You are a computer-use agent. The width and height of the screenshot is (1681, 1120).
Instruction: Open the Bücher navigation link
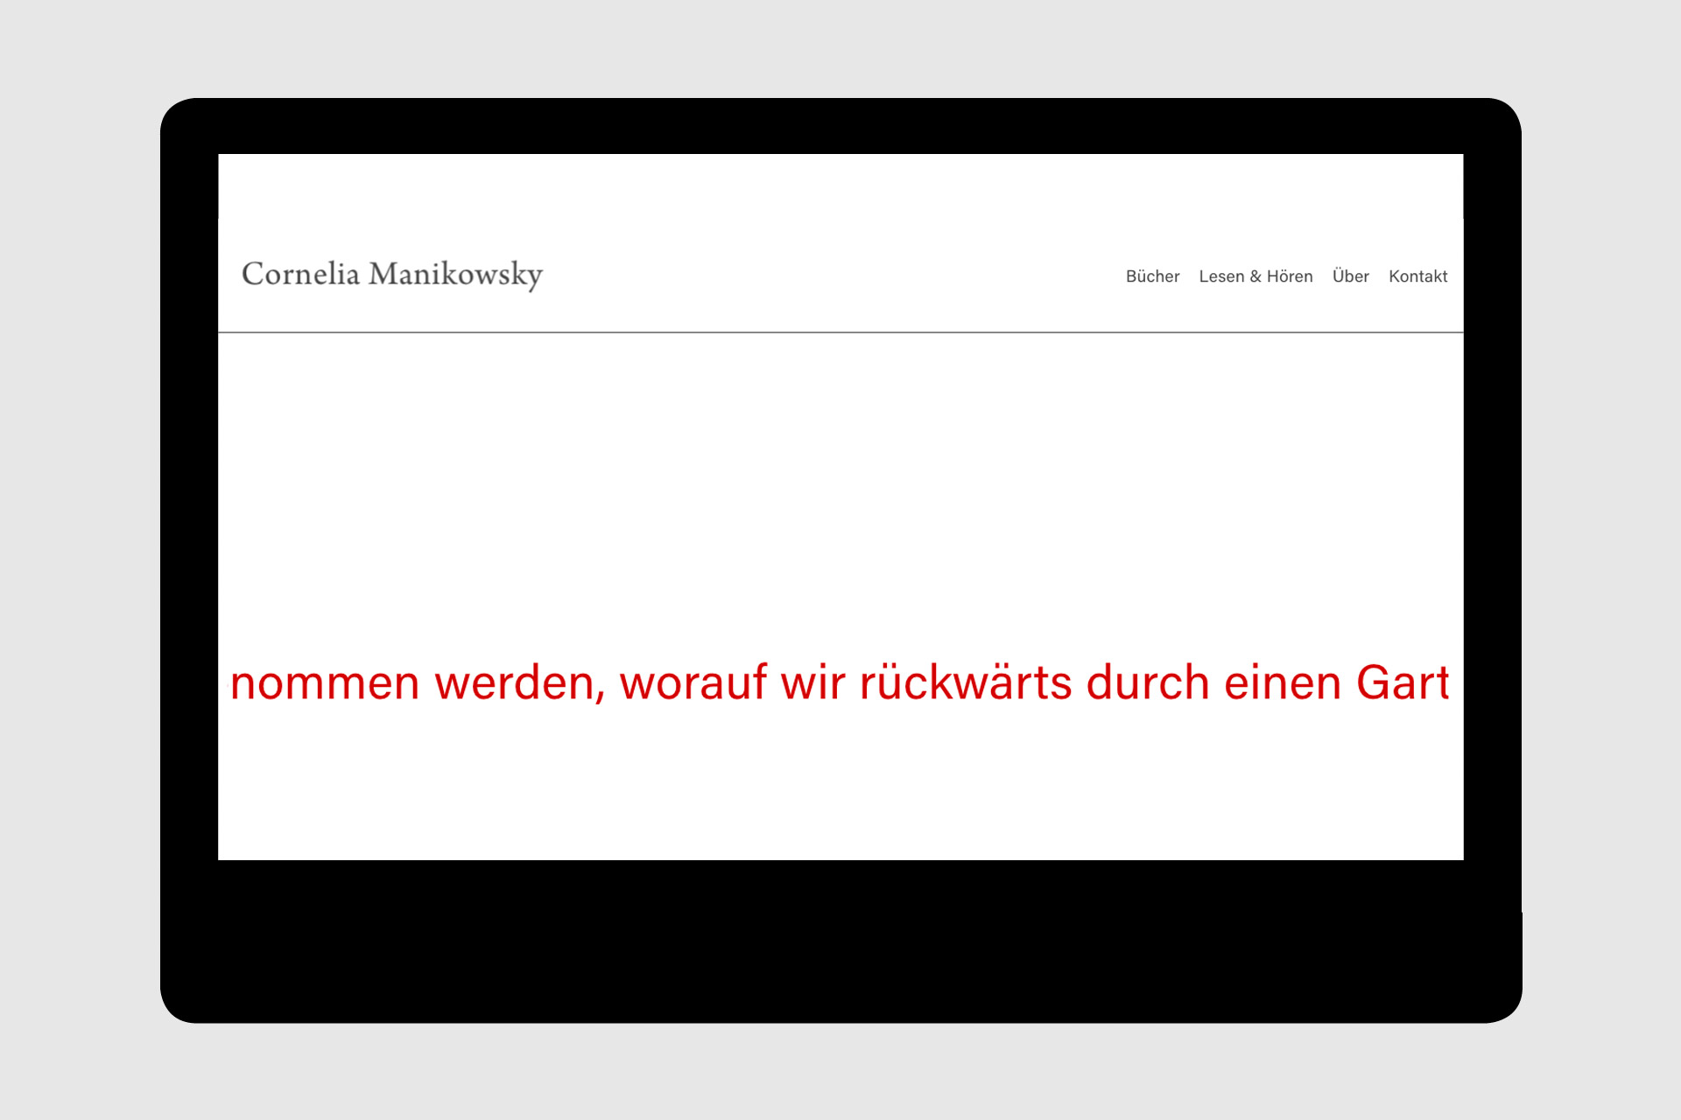point(1152,276)
